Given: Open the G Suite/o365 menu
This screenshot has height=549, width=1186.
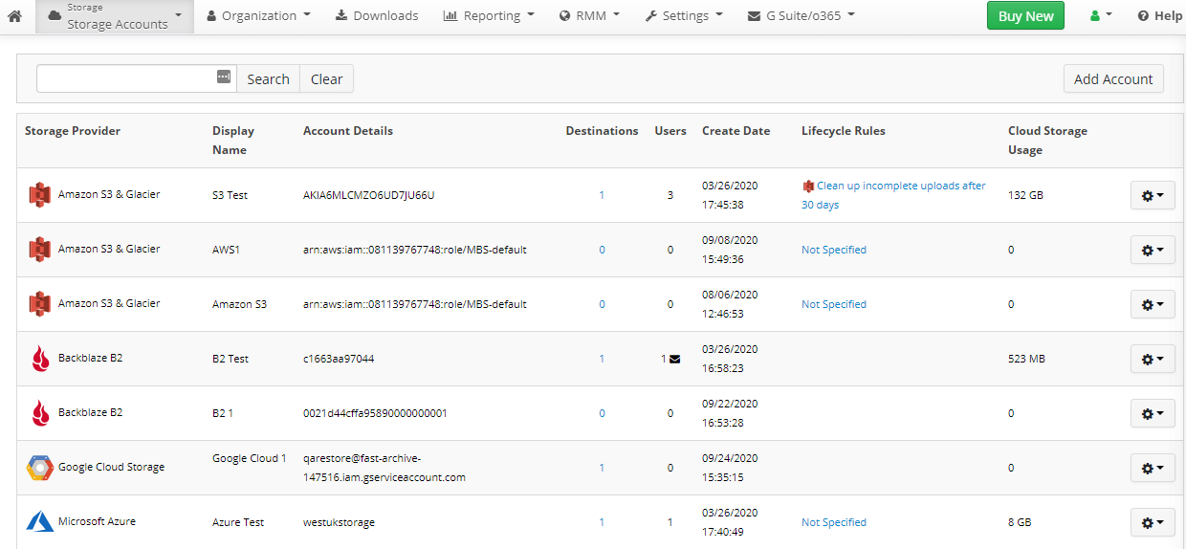Looking at the screenshot, I should 802,16.
